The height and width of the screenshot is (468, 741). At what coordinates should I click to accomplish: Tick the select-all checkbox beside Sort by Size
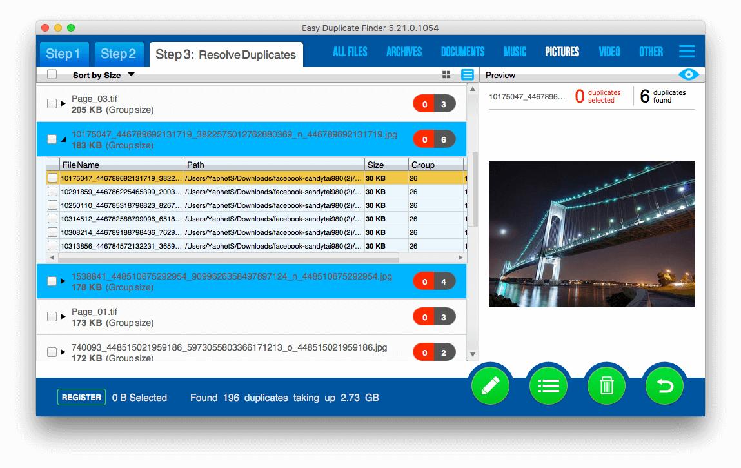pyautogui.click(x=52, y=75)
